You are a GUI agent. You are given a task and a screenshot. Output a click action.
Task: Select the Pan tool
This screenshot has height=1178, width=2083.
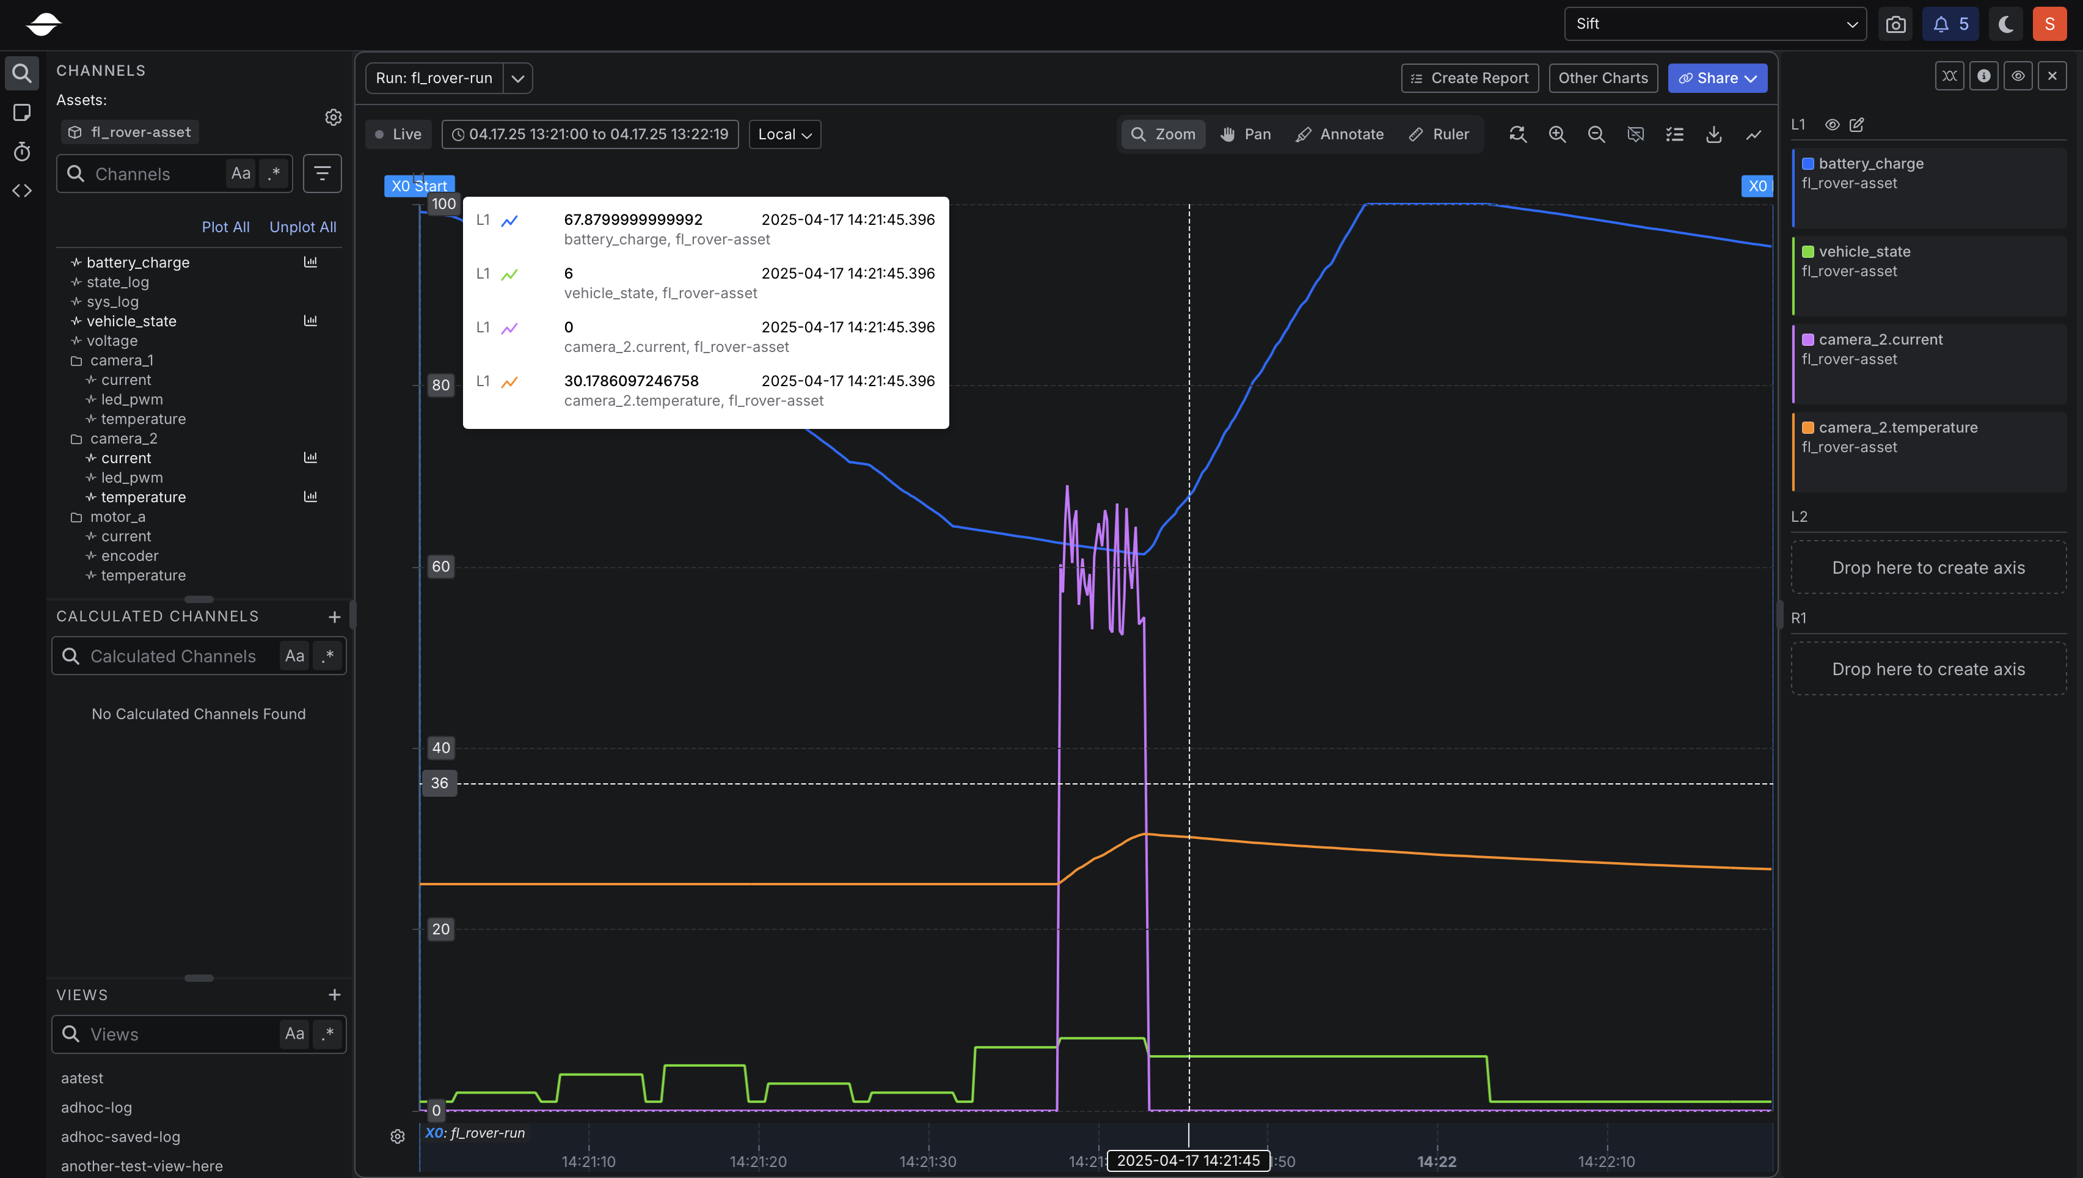pyautogui.click(x=1244, y=134)
